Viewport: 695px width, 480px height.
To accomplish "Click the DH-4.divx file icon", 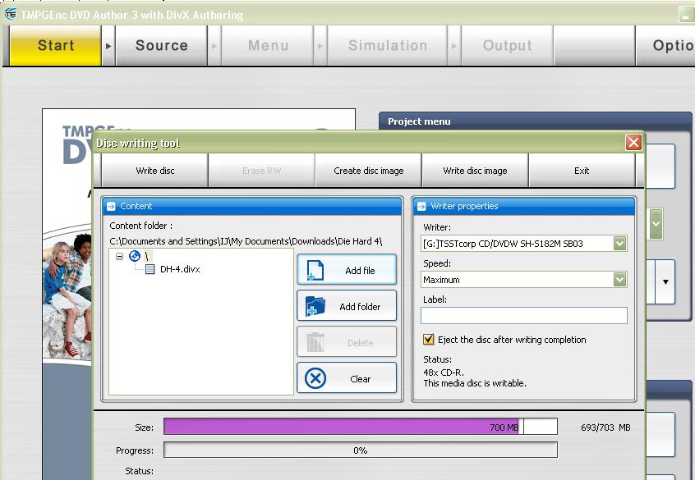I will tap(150, 269).
